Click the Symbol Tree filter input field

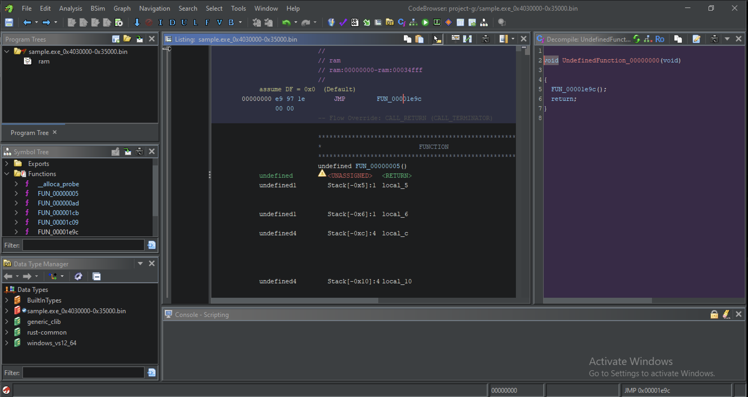coord(83,245)
